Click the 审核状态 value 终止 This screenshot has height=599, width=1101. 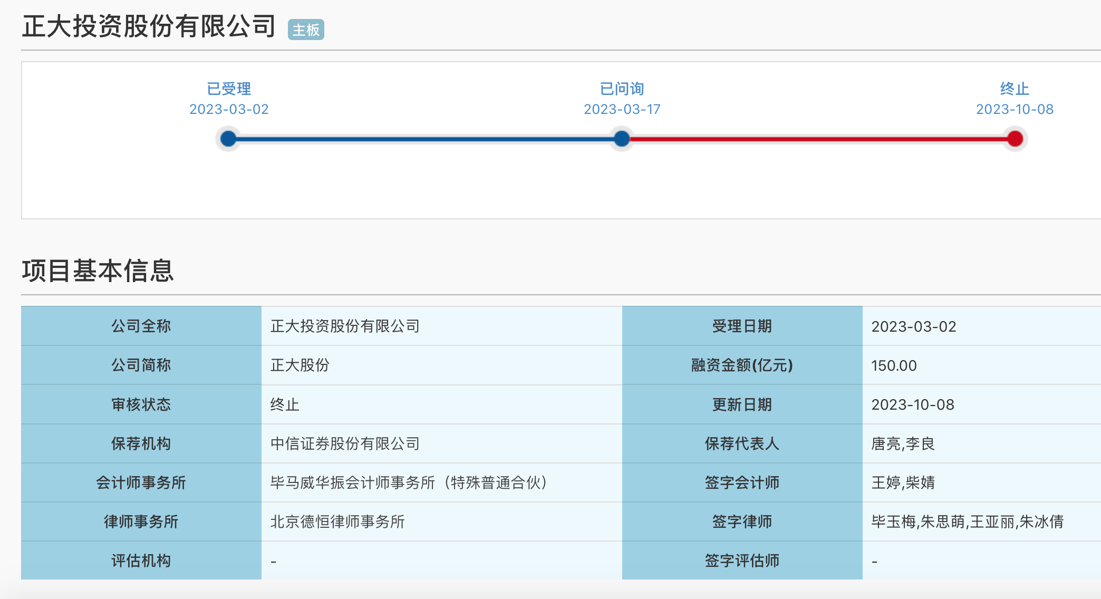click(x=285, y=404)
